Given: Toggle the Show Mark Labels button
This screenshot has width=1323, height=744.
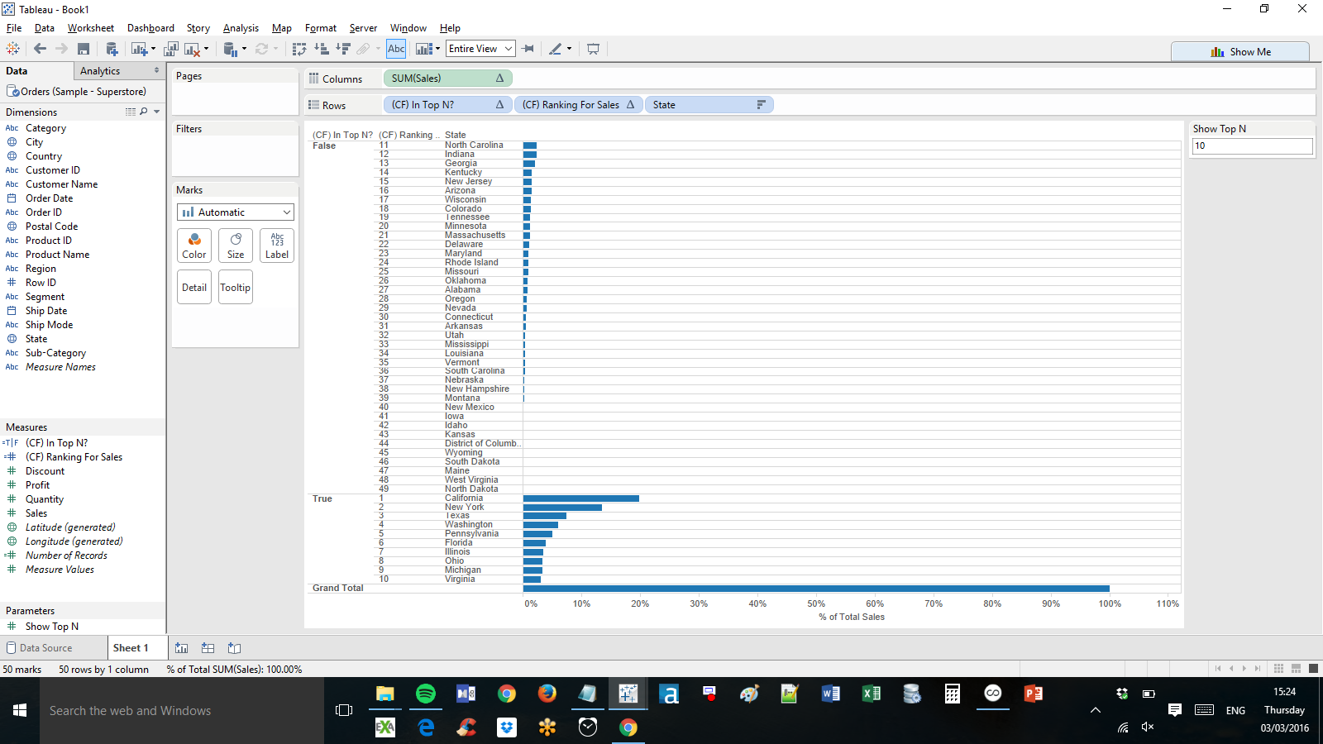Looking at the screenshot, I should [396, 49].
